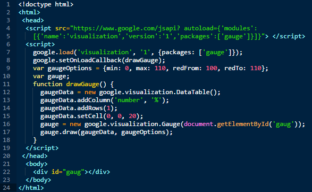Click the closing brace on line 18
The width and height of the screenshot is (312, 192).
35,140
